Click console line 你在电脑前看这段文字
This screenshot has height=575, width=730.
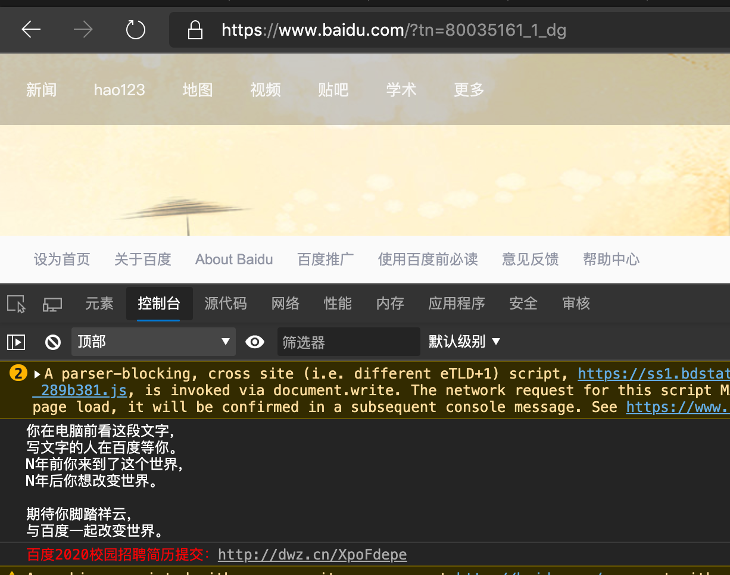[100, 430]
